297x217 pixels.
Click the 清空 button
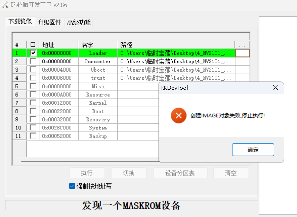[231, 173]
